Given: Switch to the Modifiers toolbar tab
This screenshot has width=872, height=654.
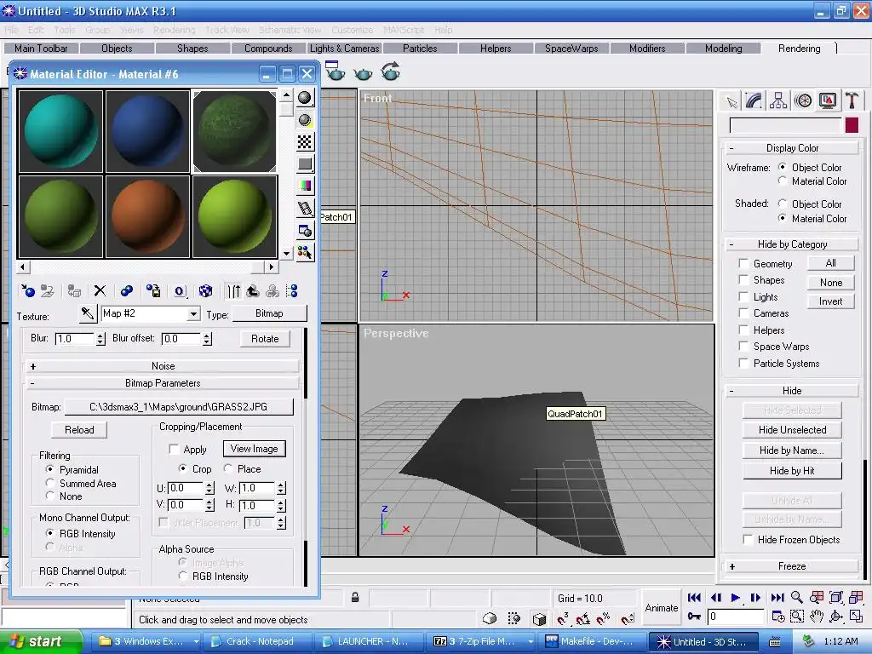Looking at the screenshot, I should pos(647,49).
